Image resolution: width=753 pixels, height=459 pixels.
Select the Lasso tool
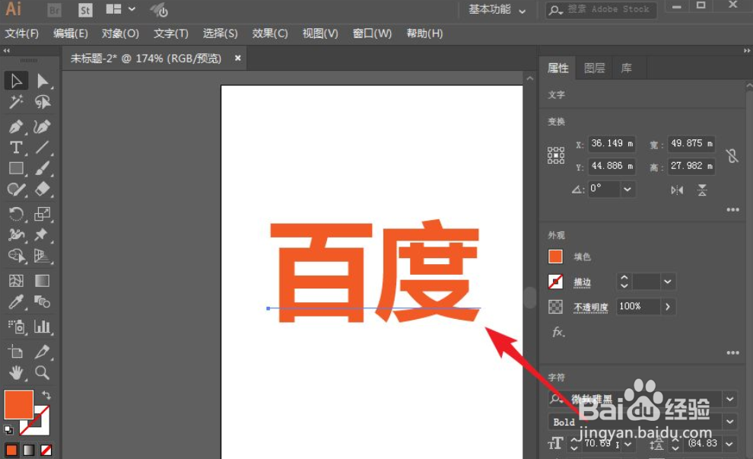(x=43, y=102)
